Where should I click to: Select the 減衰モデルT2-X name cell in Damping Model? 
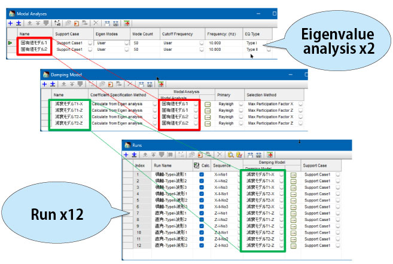click(69, 117)
